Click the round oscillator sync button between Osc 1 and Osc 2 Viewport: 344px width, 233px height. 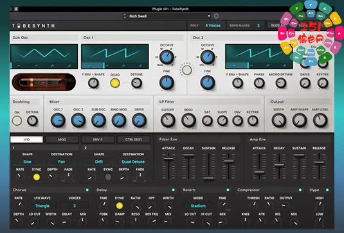(x=187, y=70)
